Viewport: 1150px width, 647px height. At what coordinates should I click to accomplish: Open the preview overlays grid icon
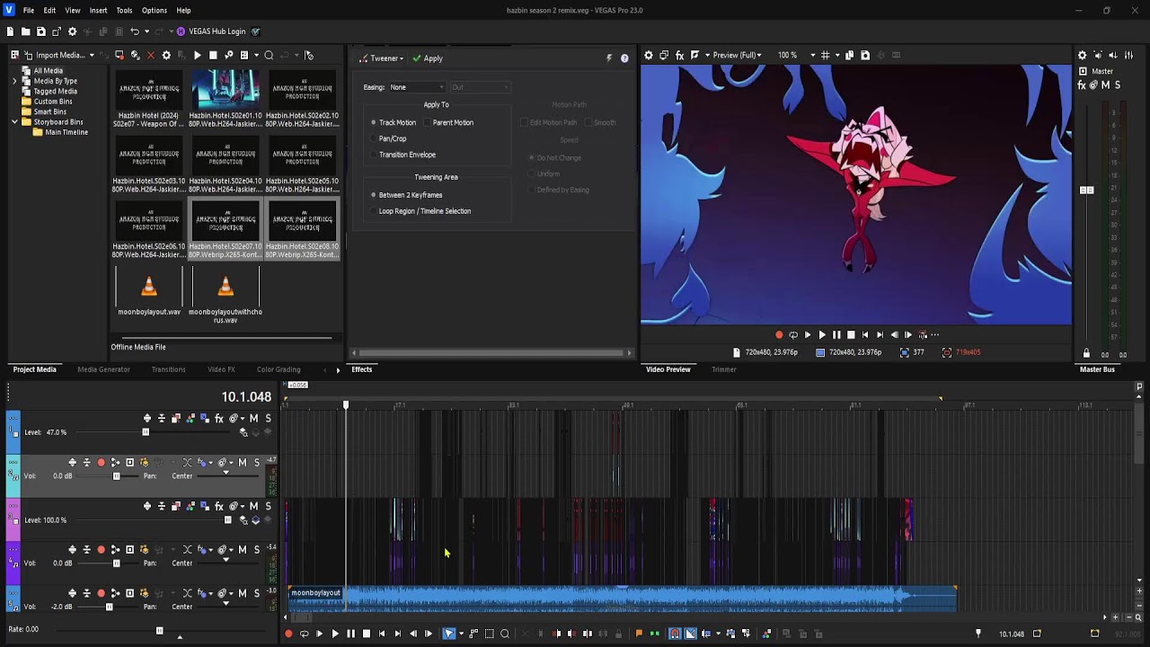click(x=825, y=55)
